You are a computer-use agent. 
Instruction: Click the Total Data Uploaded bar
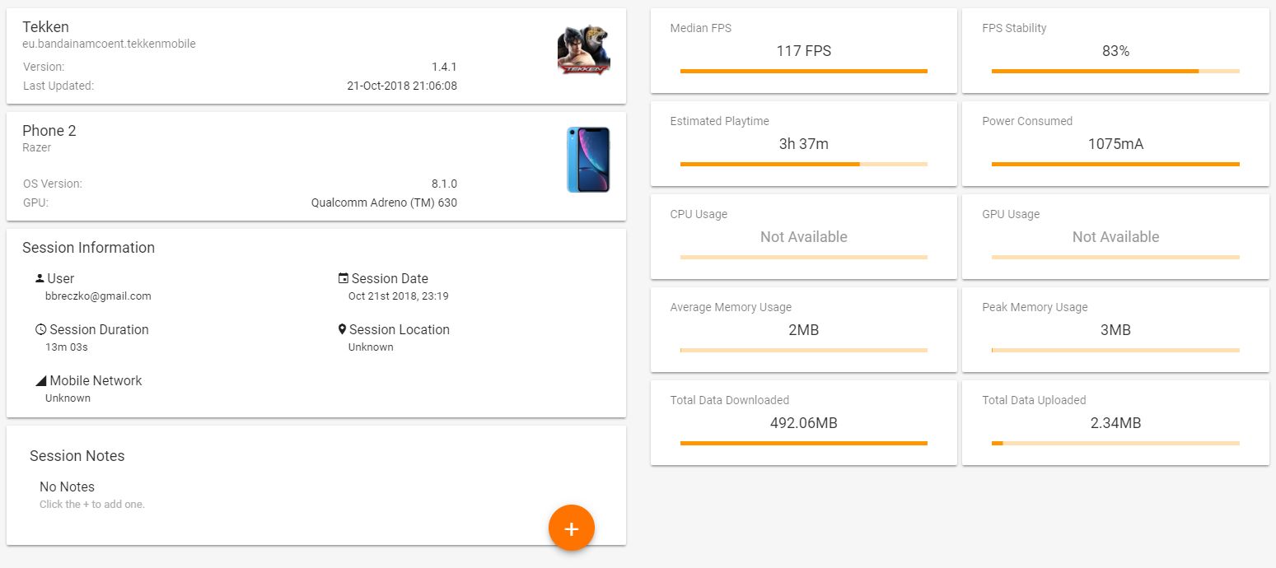click(x=1115, y=444)
